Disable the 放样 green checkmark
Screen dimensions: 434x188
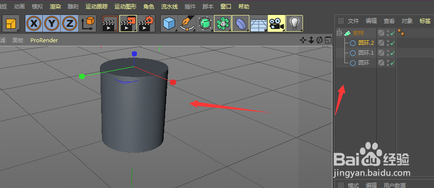point(392,33)
